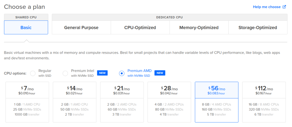Select the $21/mo 2 AMD CPUs plan
292x127 pixels.
[122, 102]
